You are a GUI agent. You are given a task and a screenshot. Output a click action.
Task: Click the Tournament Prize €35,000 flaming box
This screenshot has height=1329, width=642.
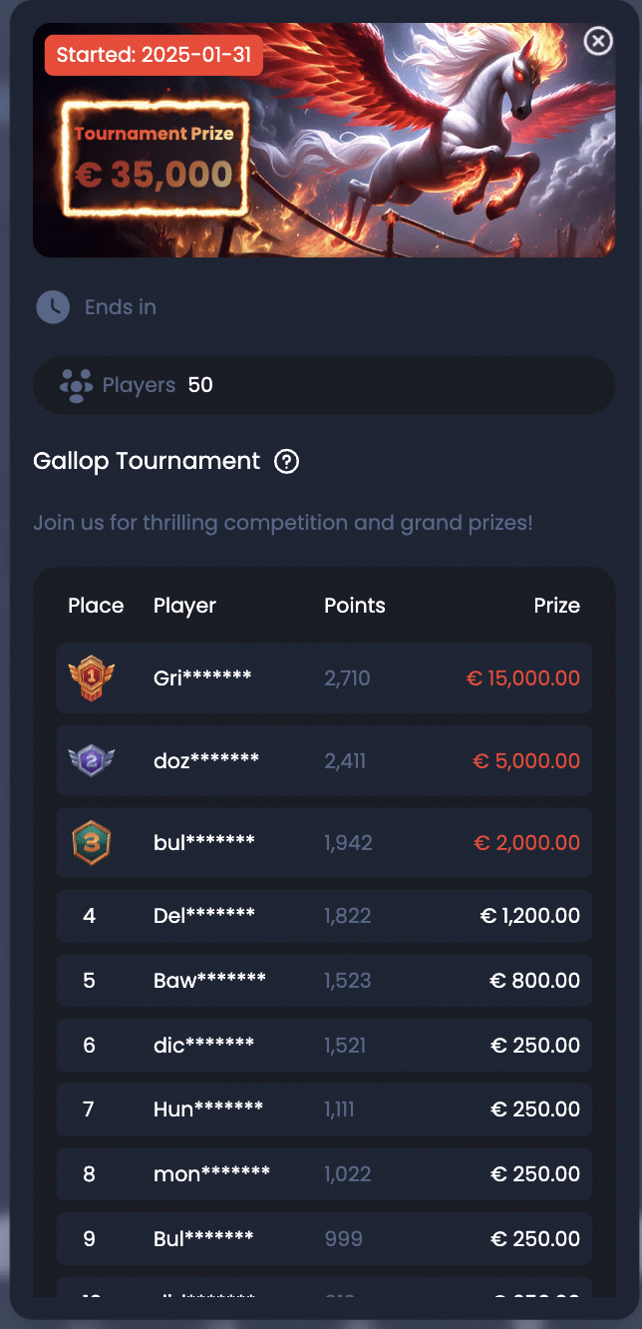pos(154,160)
